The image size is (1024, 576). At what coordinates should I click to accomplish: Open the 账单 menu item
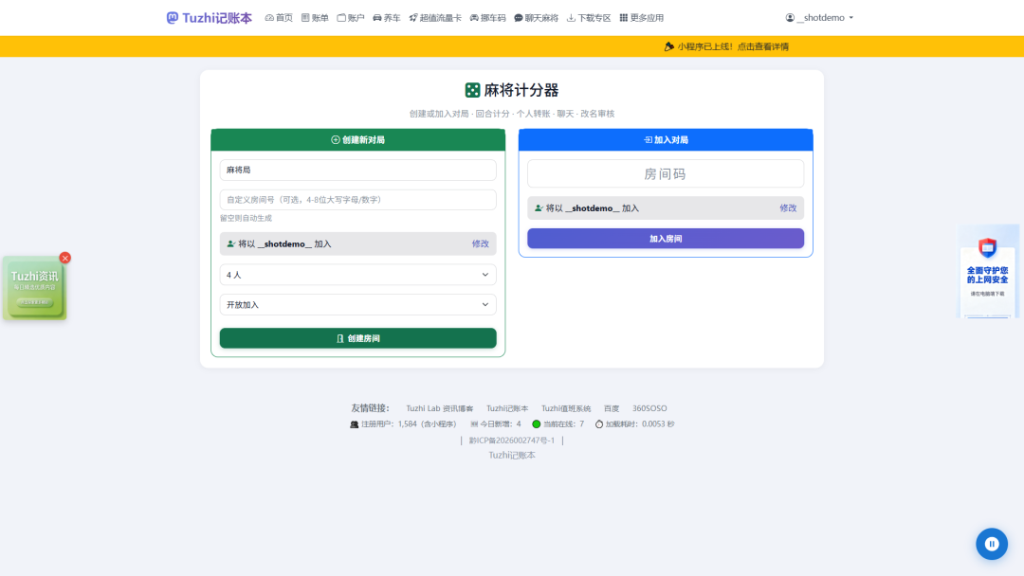point(315,18)
